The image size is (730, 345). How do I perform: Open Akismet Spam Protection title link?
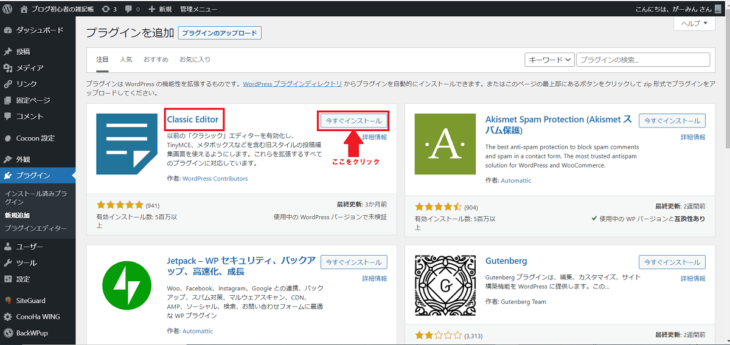tap(558, 125)
